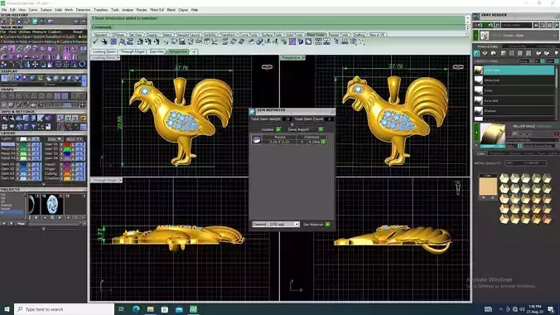The width and height of the screenshot is (560, 315).
Task: Open the Perspective viewport title dropdown
Action: coord(303,57)
